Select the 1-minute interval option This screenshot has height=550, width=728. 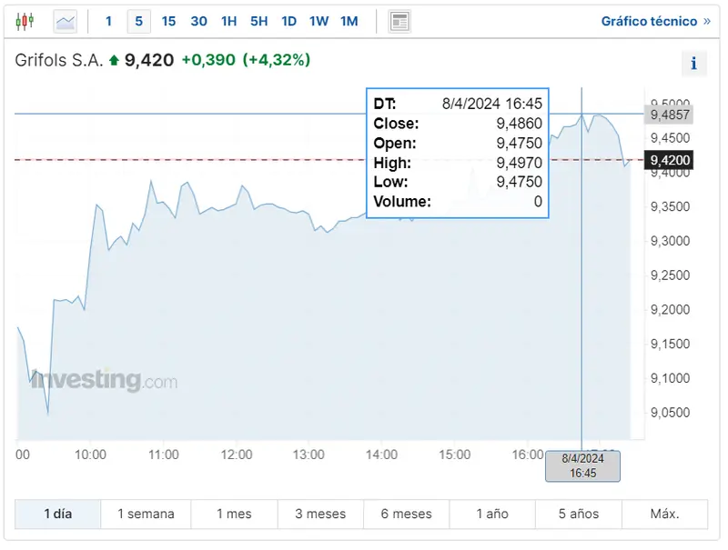click(x=107, y=20)
